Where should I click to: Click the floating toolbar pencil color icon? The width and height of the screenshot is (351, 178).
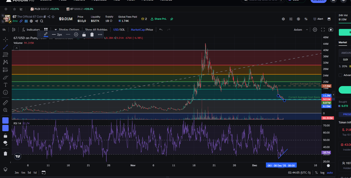click(x=46, y=35)
